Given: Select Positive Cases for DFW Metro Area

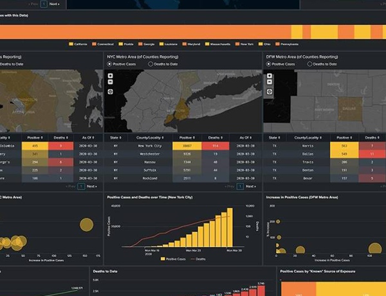Looking at the screenshot, I should pos(270,64).
